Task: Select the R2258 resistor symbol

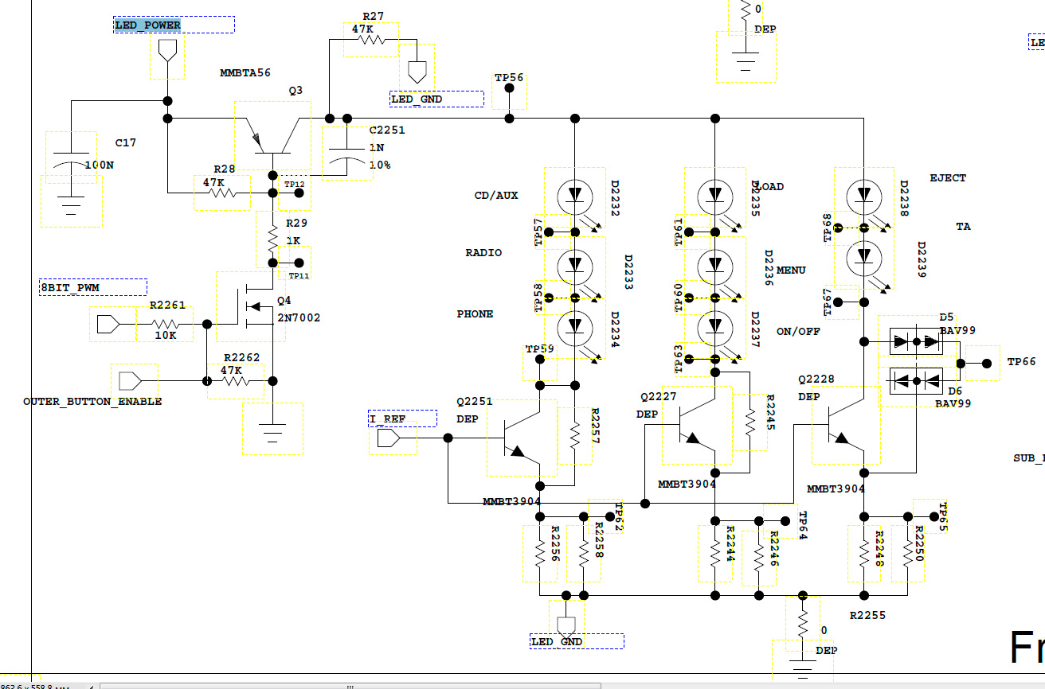Action: (x=584, y=553)
